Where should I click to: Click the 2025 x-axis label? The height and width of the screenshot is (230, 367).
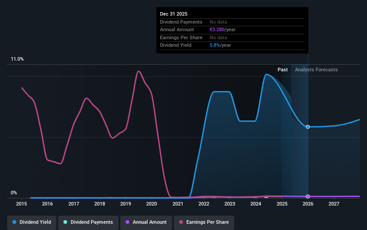pyautogui.click(x=282, y=204)
